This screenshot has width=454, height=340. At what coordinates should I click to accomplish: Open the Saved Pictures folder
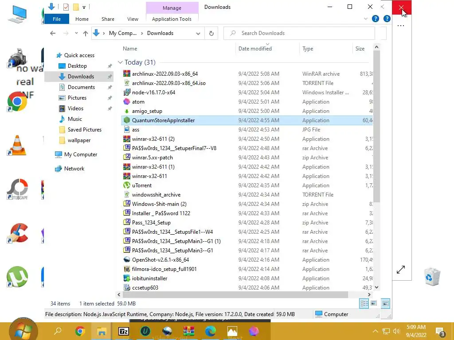point(84,130)
